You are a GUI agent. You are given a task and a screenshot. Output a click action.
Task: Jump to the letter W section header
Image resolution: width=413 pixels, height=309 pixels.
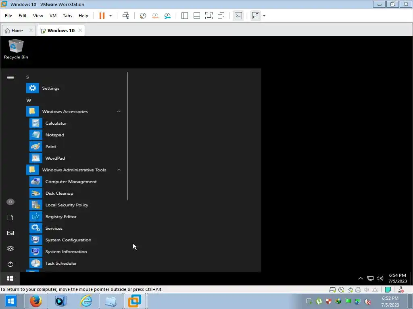[x=29, y=100]
